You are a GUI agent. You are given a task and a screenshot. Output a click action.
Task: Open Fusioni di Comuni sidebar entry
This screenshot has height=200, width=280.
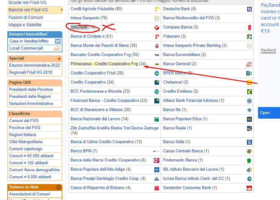click(26, 17)
